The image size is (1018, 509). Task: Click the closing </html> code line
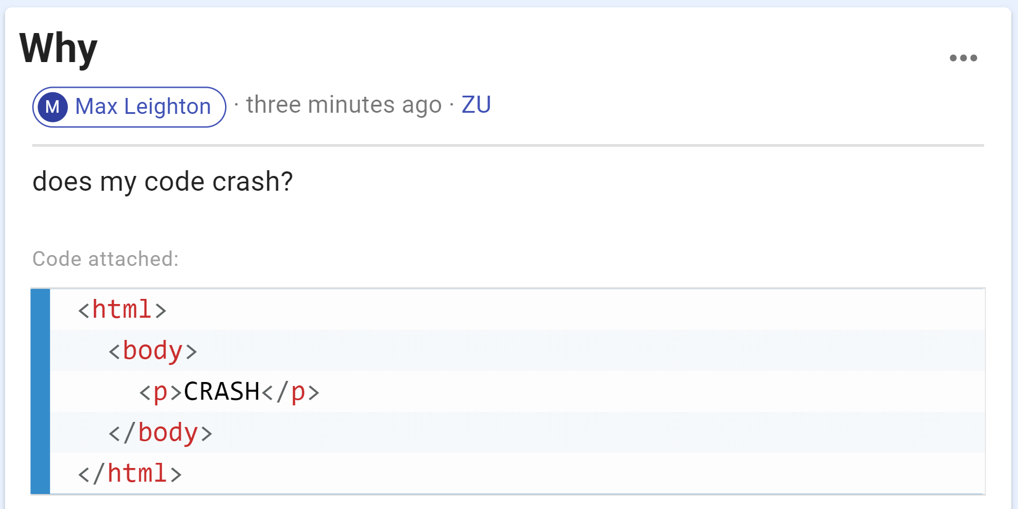[518, 473]
